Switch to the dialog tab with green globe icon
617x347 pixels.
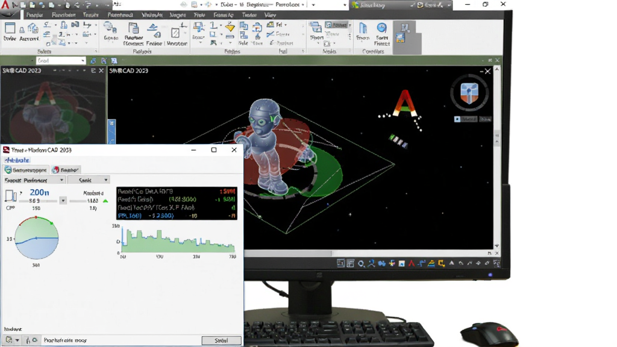[25, 170]
